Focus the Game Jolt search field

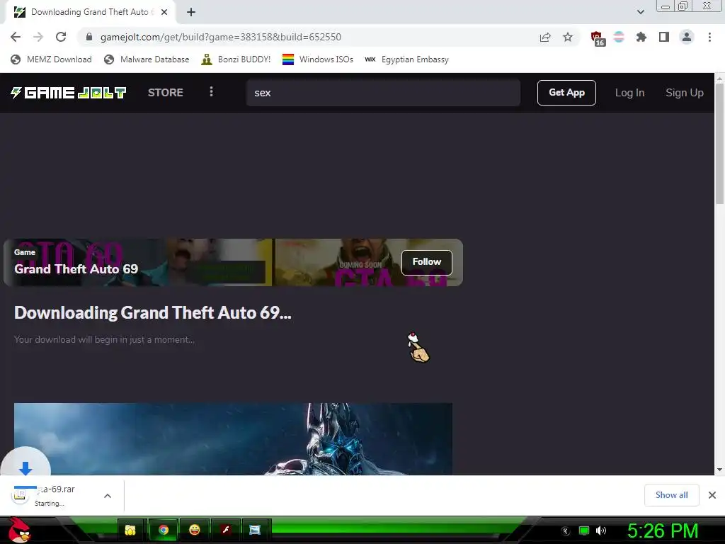point(383,93)
